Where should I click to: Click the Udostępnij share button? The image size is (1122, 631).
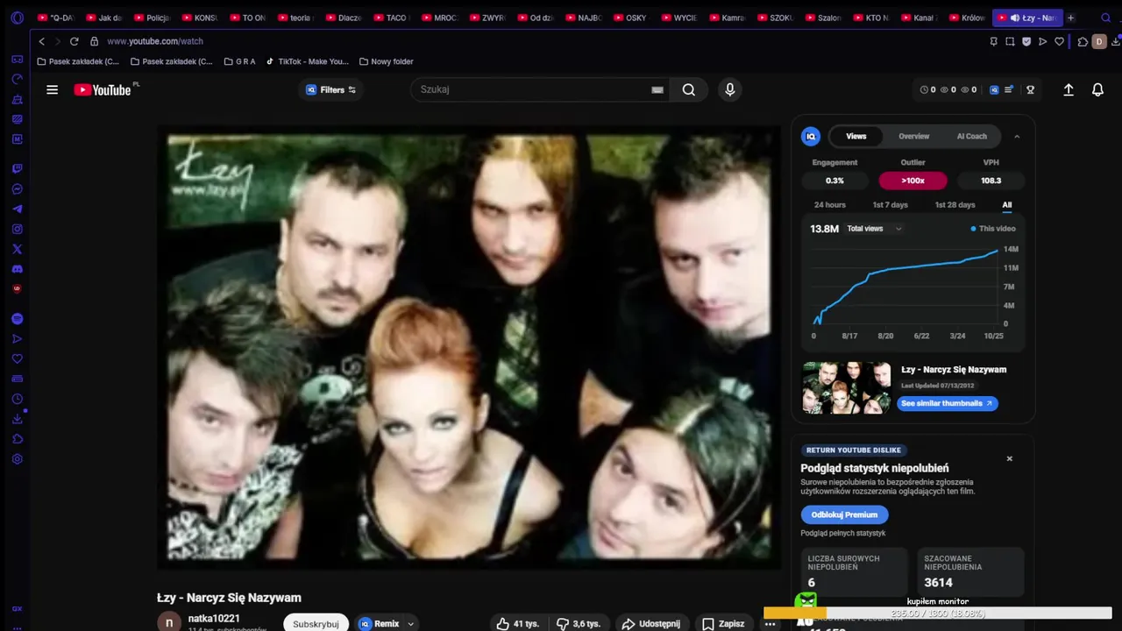coord(650,624)
